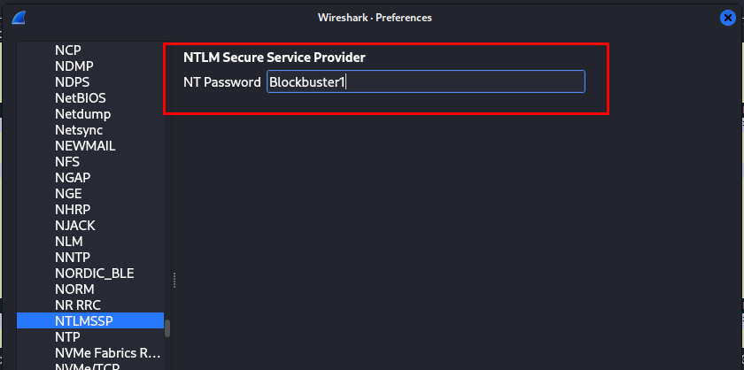Click the NT Password input field
The width and height of the screenshot is (744, 370).
[425, 82]
